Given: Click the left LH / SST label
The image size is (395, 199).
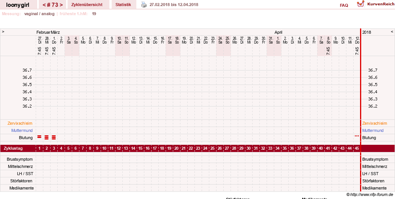Looking at the screenshot, I should coord(25,174).
